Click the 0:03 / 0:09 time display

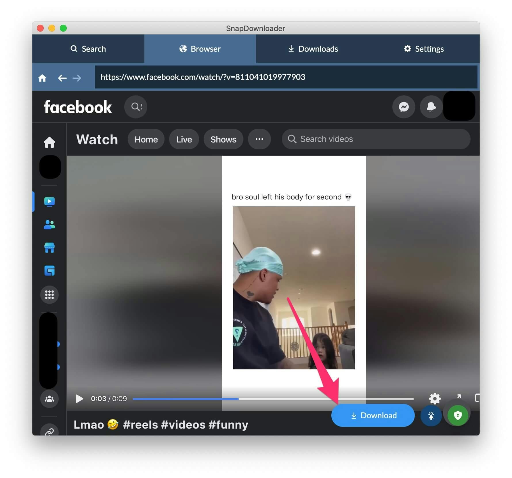[x=109, y=399]
